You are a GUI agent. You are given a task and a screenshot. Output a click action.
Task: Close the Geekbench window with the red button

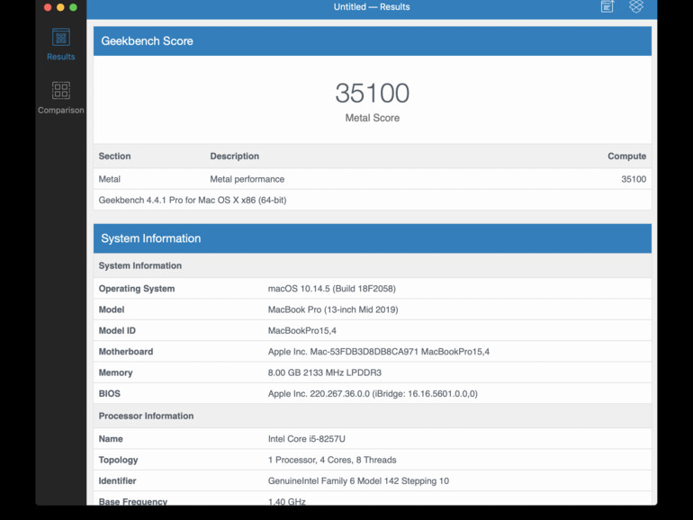[48, 7]
